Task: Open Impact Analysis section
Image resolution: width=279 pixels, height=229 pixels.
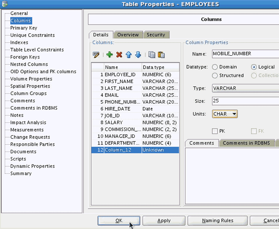Action: pyautogui.click(x=28, y=122)
